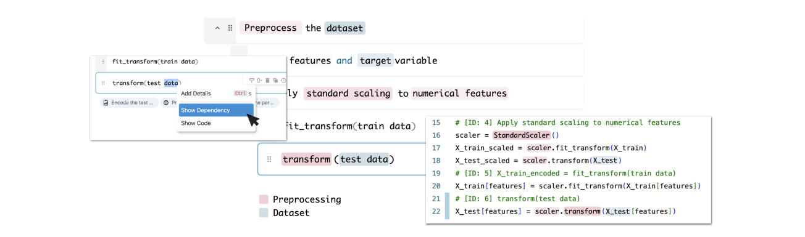Click the duplicate copy icon in block toolbar
805x237 pixels.
tap(275, 80)
